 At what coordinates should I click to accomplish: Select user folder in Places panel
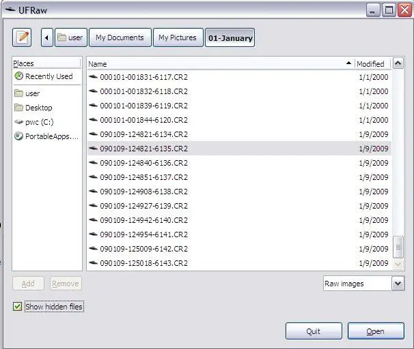point(47,93)
